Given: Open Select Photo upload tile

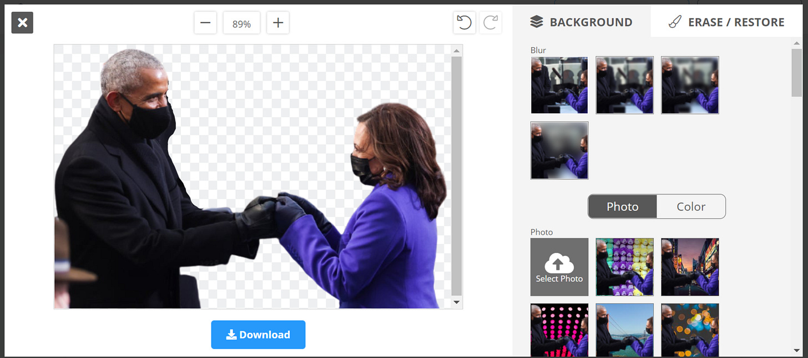Looking at the screenshot, I should (559, 267).
